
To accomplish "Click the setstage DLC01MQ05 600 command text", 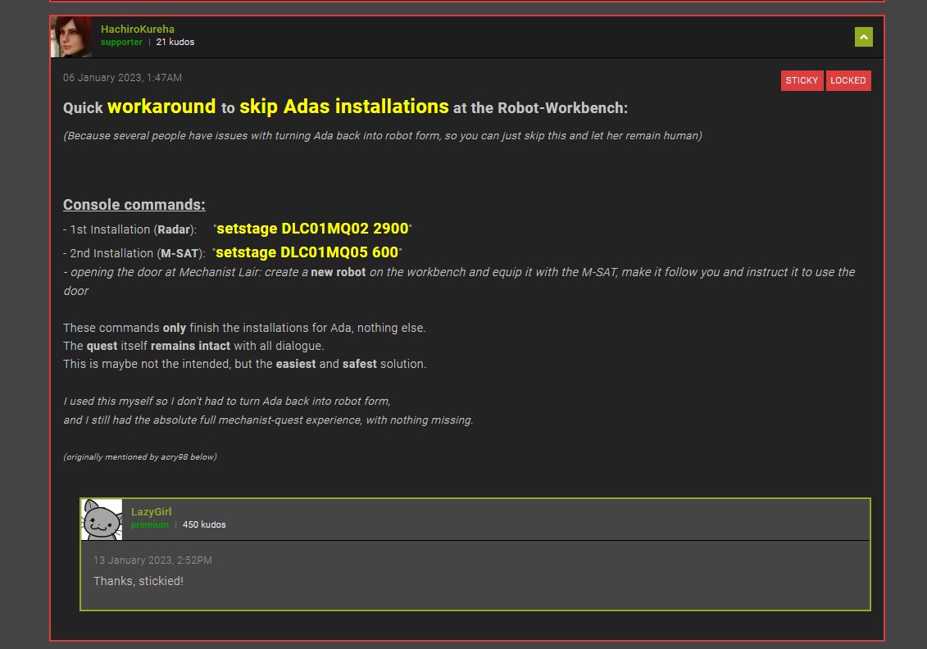I will click(307, 252).
